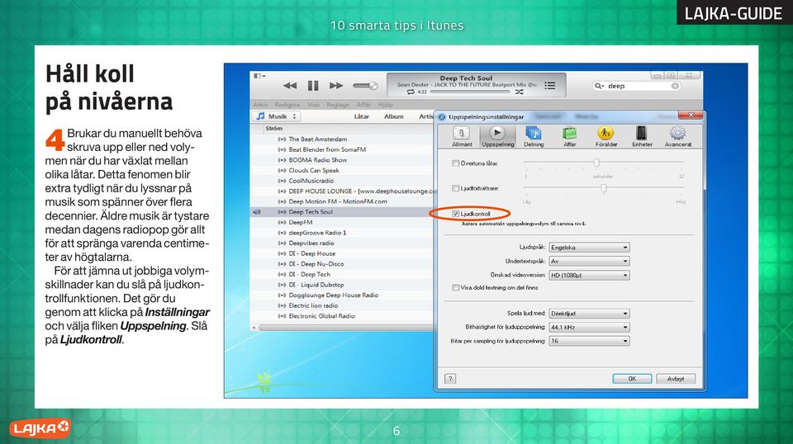This screenshot has width=793, height=444.
Task: Pause the playing stream
Action: pos(313,86)
